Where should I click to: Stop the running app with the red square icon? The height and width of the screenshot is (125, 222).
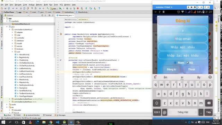78,8
